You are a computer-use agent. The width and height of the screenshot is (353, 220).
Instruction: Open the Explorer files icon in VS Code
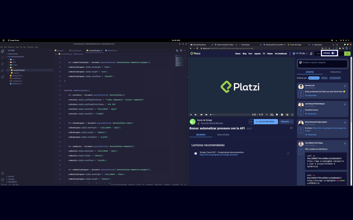tap(3, 51)
